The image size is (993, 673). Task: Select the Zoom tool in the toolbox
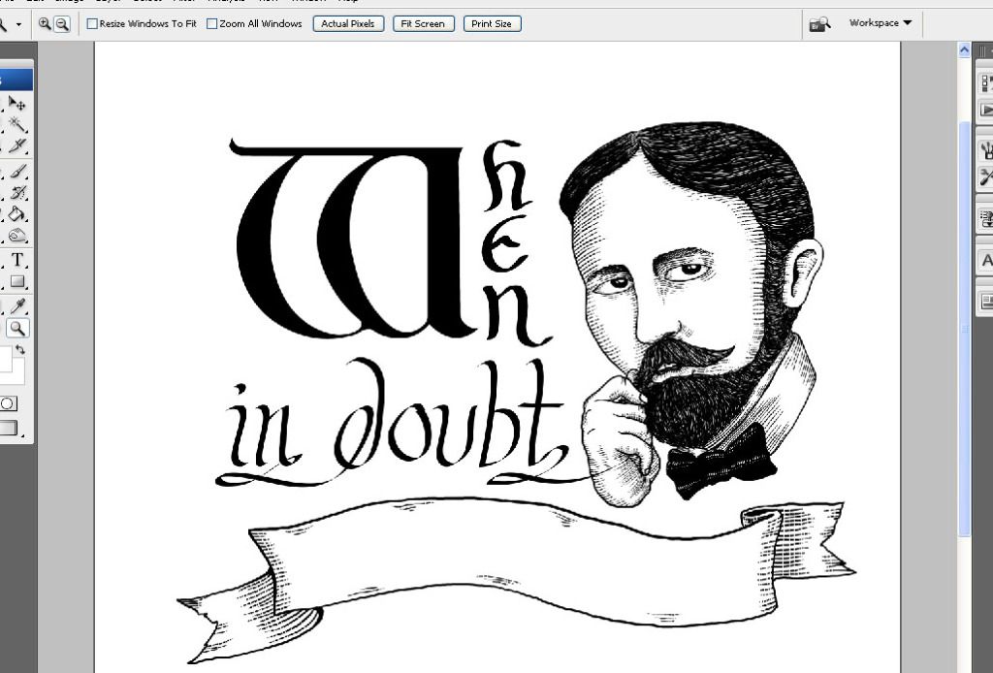[17, 328]
